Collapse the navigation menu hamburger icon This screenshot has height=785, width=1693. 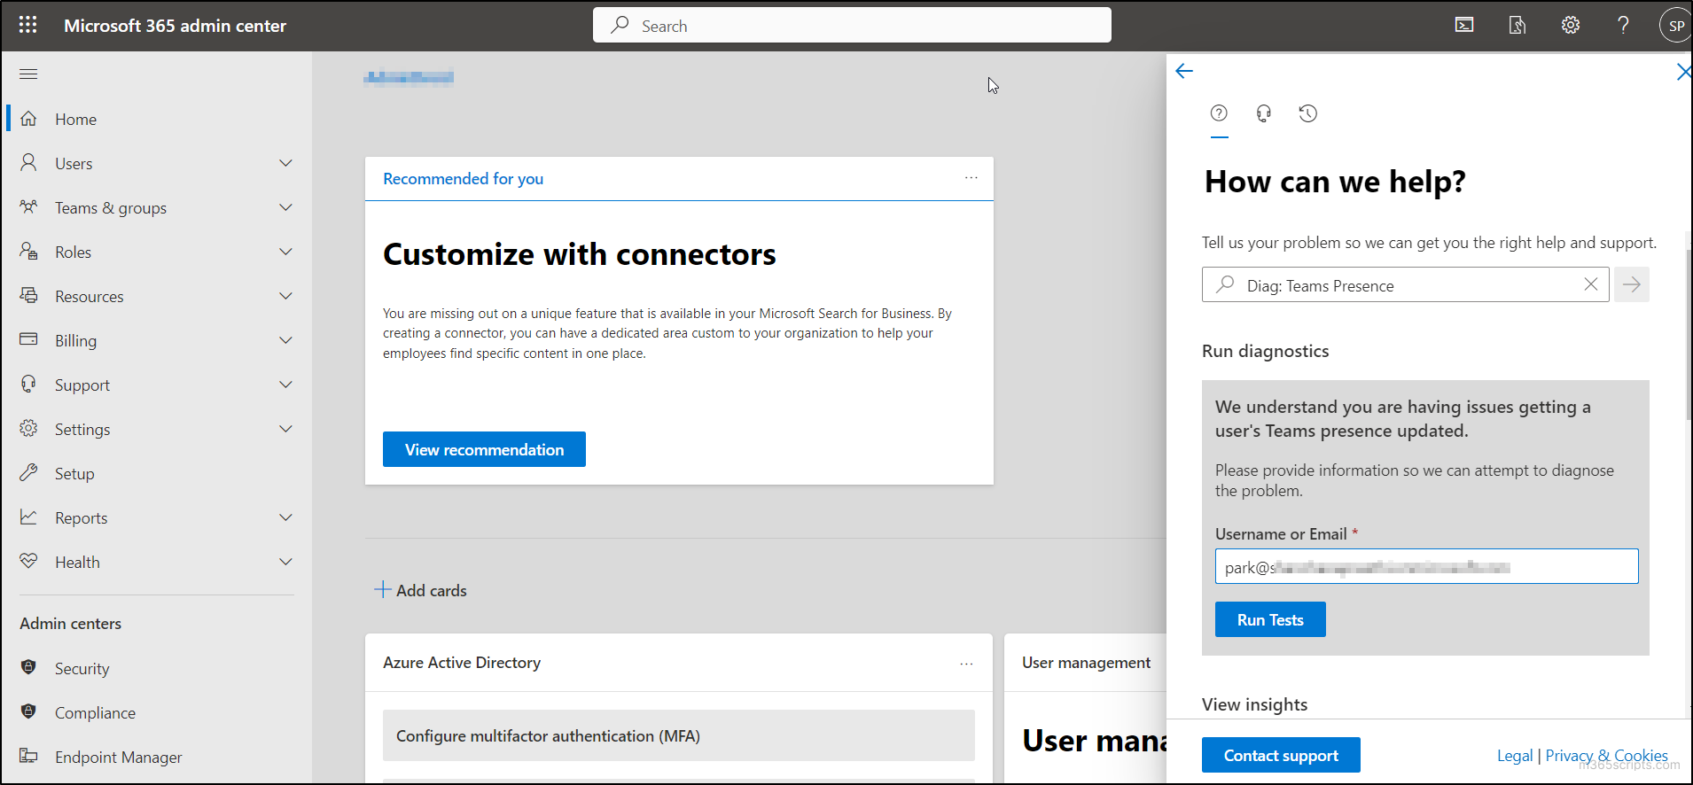click(x=28, y=74)
